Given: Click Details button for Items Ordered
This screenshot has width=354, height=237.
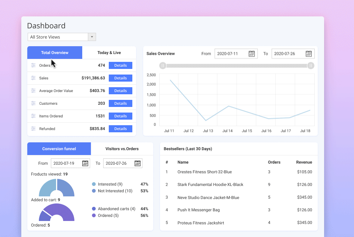Looking at the screenshot, I should click(x=120, y=116).
